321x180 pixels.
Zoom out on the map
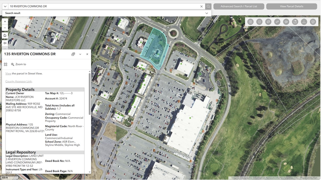click(5, 28)
